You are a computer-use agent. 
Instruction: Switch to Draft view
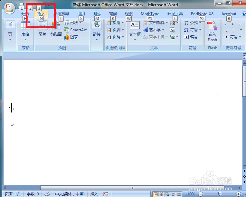click(179, 194)
